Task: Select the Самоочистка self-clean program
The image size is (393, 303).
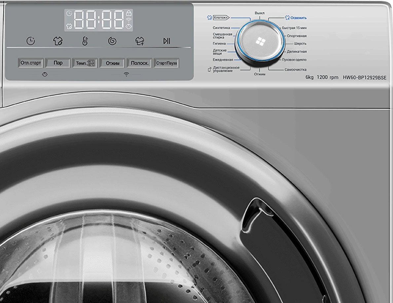Action: (x=295, y=70)
